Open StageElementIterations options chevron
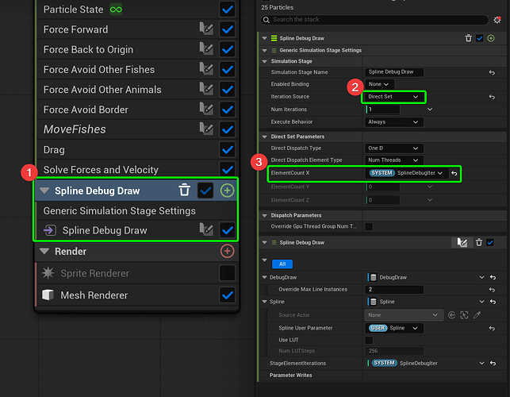Image resolution: width=510 pixels, height=397 pixels. click(481, 363)
